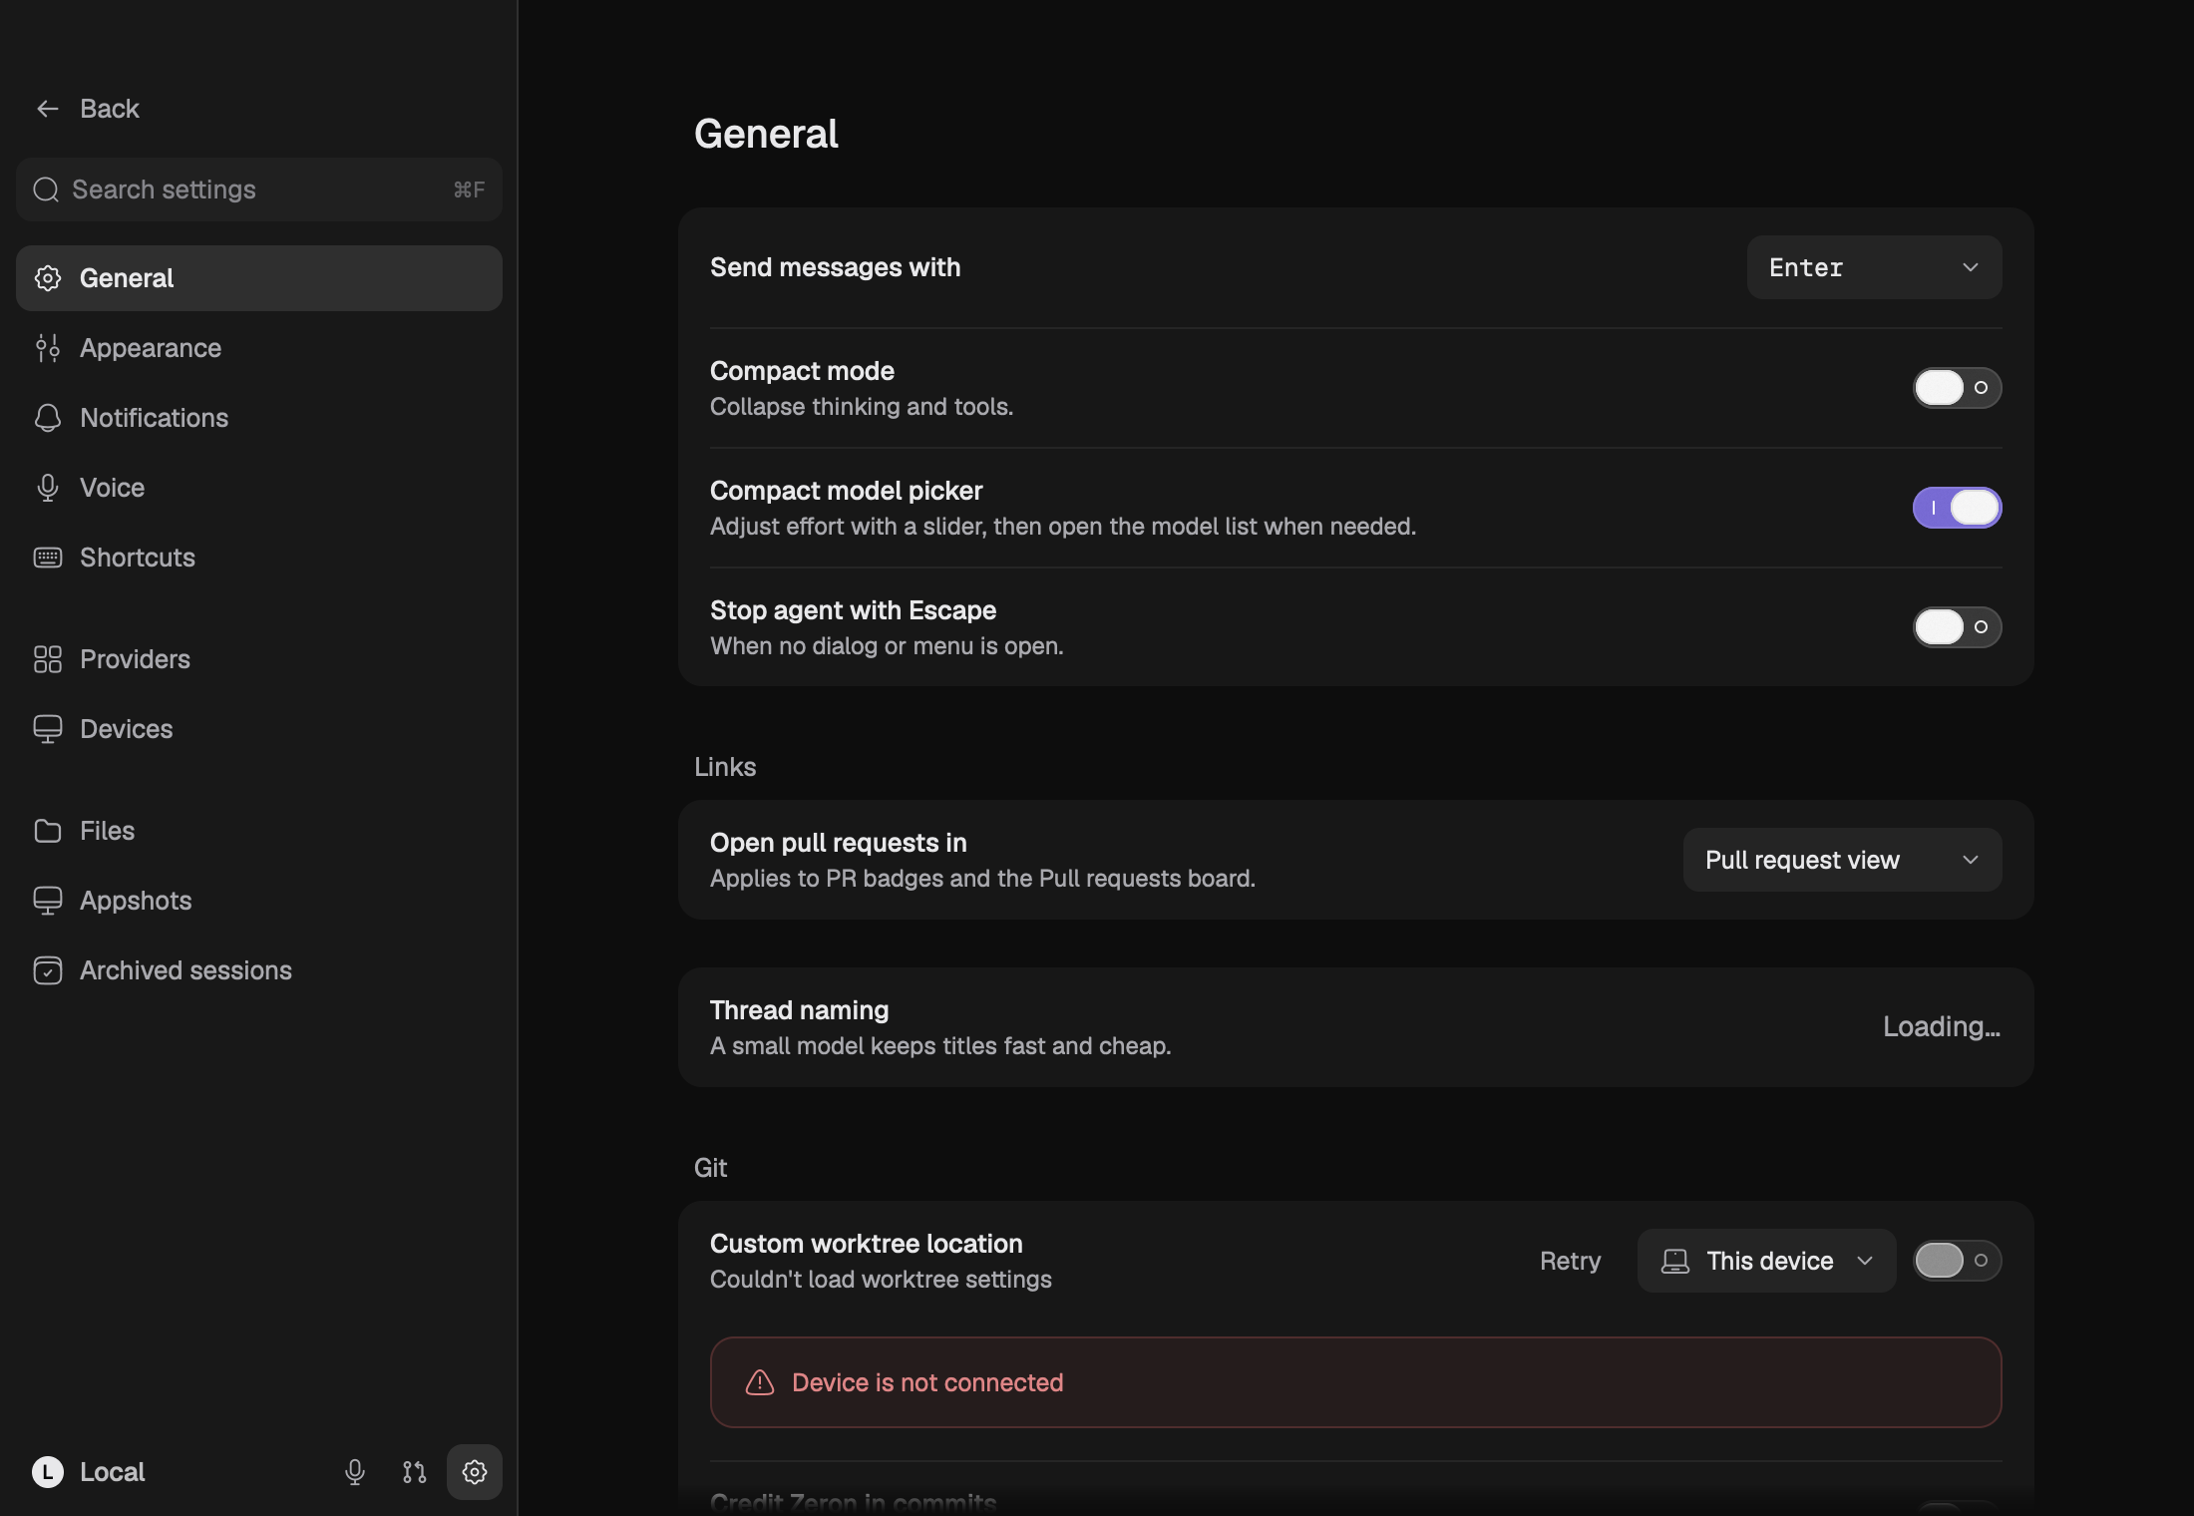This screenshot has width=2194, height=1516.
Task: Expand the This device dropdown
Action: (1766, 1261)
